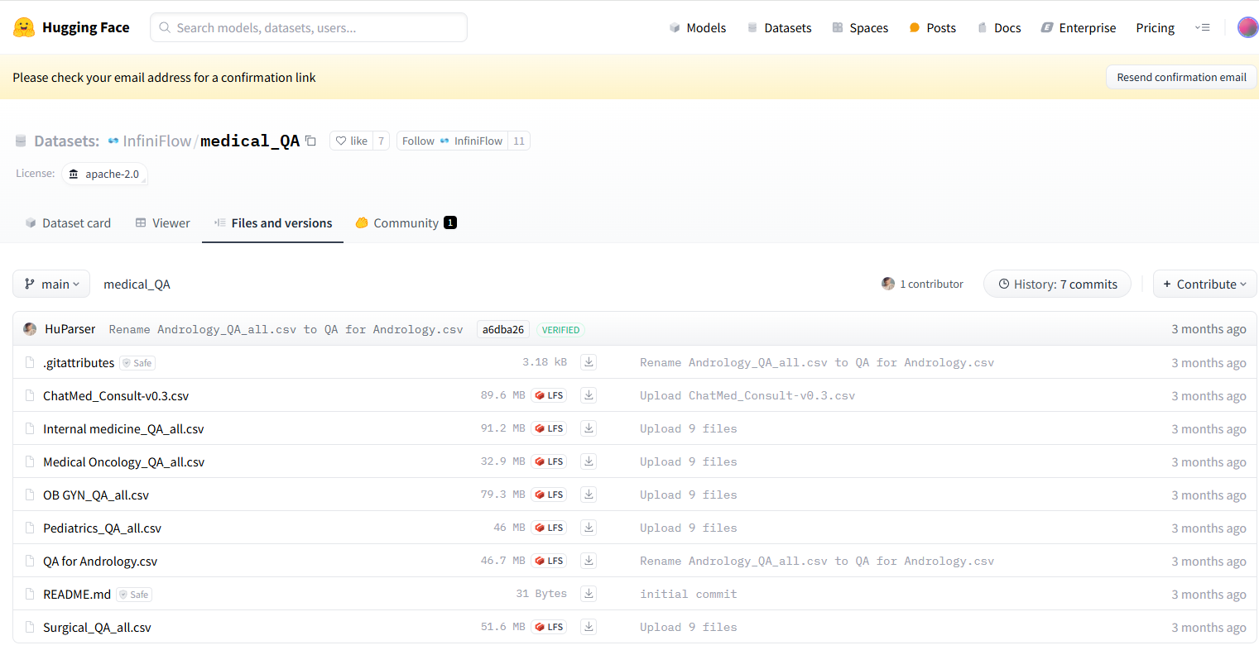Click Safe badge next to README.md
1259x650 pixels.
(x=134, y=595)
